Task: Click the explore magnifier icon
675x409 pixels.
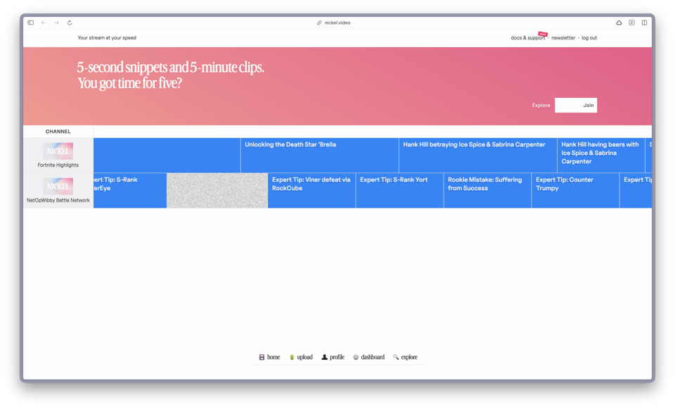Action: point(396,357)
